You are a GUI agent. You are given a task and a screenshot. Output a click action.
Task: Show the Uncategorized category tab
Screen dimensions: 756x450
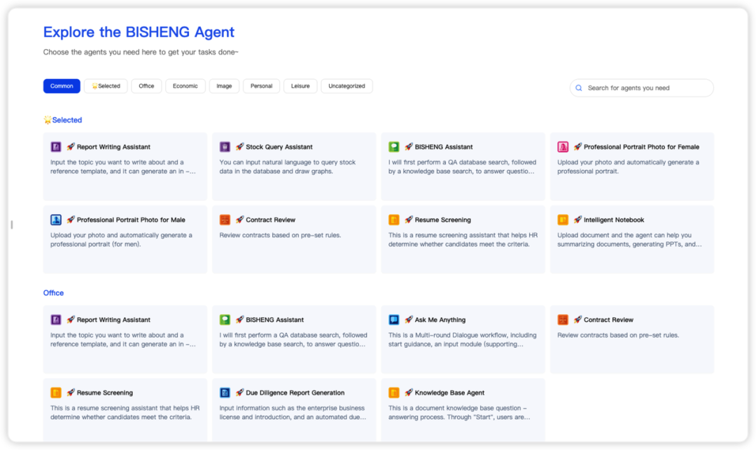pyautogui.click(x=346, y=86)
